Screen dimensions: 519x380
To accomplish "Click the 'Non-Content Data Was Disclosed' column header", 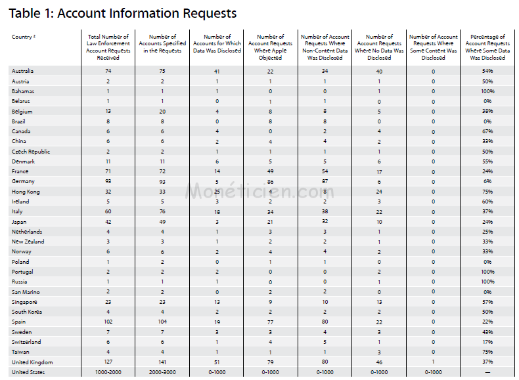I will tap(325, 47).
